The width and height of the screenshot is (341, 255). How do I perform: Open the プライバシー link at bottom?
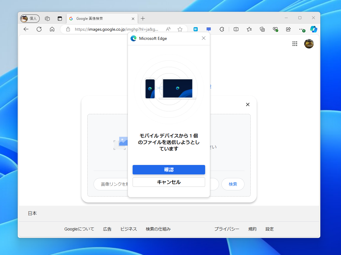point(227,229)
